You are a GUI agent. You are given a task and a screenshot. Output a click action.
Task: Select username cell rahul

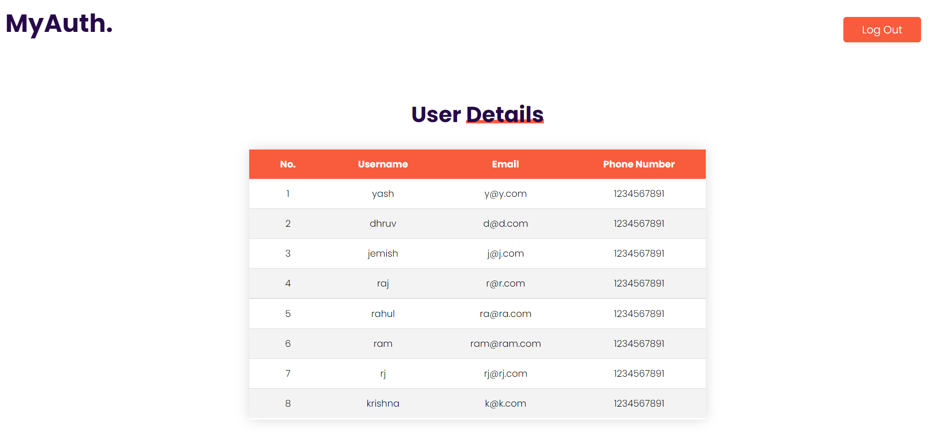click(x=383, y=314)
